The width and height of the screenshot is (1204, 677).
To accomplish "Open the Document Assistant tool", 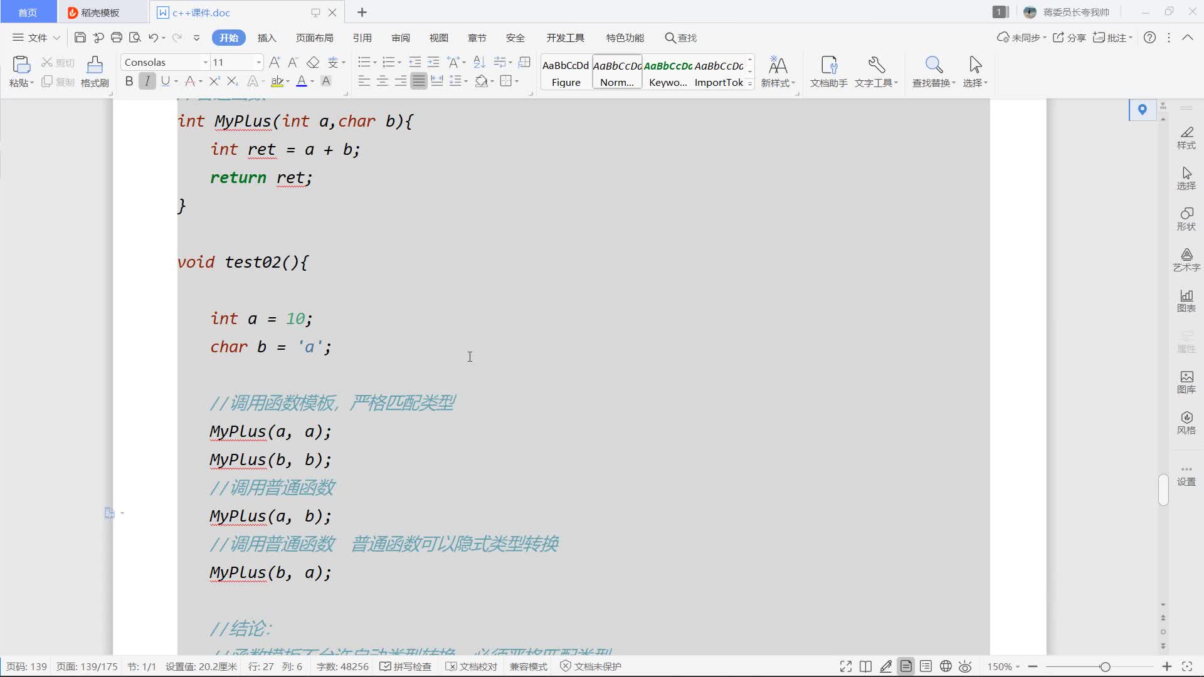I will coord(828,71).
